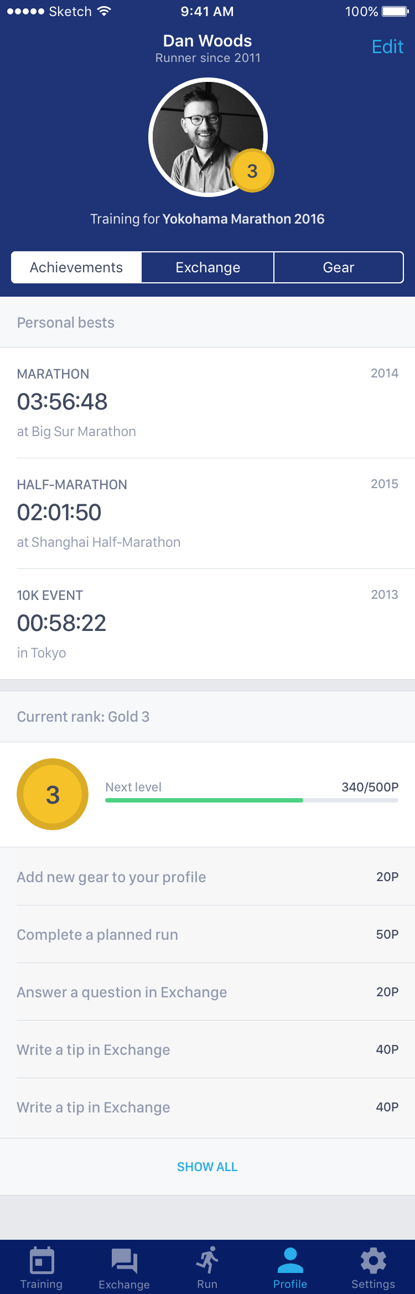The height and width of the screenshot is (1294, 415).
Task: Choose Complete a planned run task
Action: tap(207, 934)
